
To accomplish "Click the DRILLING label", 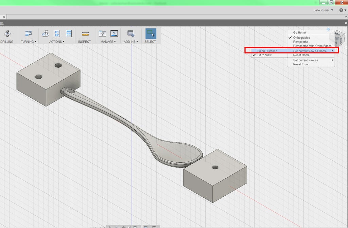I will click(7, 42).
